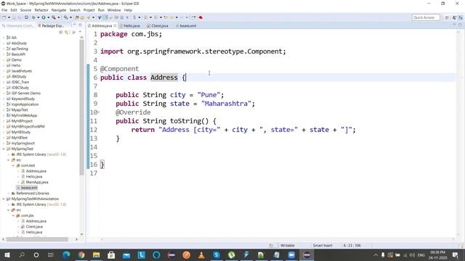Select the KeywordStudy project
The image size is (465, 261).
pyautogui.click(x=23, y=99)
